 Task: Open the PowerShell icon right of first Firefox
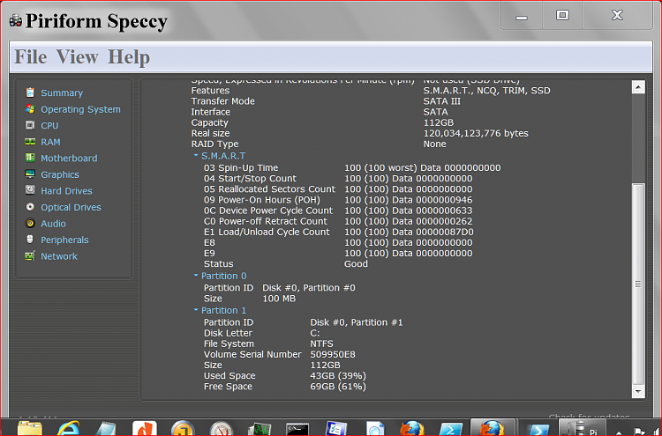click(x=451, y=430)
